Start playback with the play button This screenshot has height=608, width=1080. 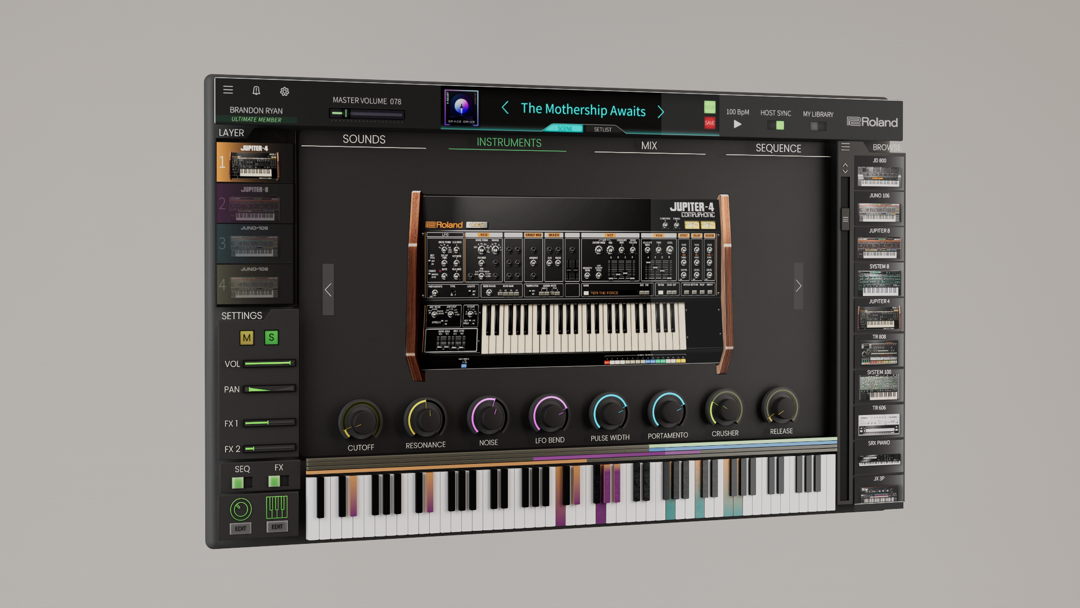pyautogui.click(x=737, y=124)
